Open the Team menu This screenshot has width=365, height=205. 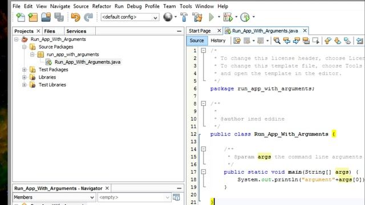coord(169,6)
